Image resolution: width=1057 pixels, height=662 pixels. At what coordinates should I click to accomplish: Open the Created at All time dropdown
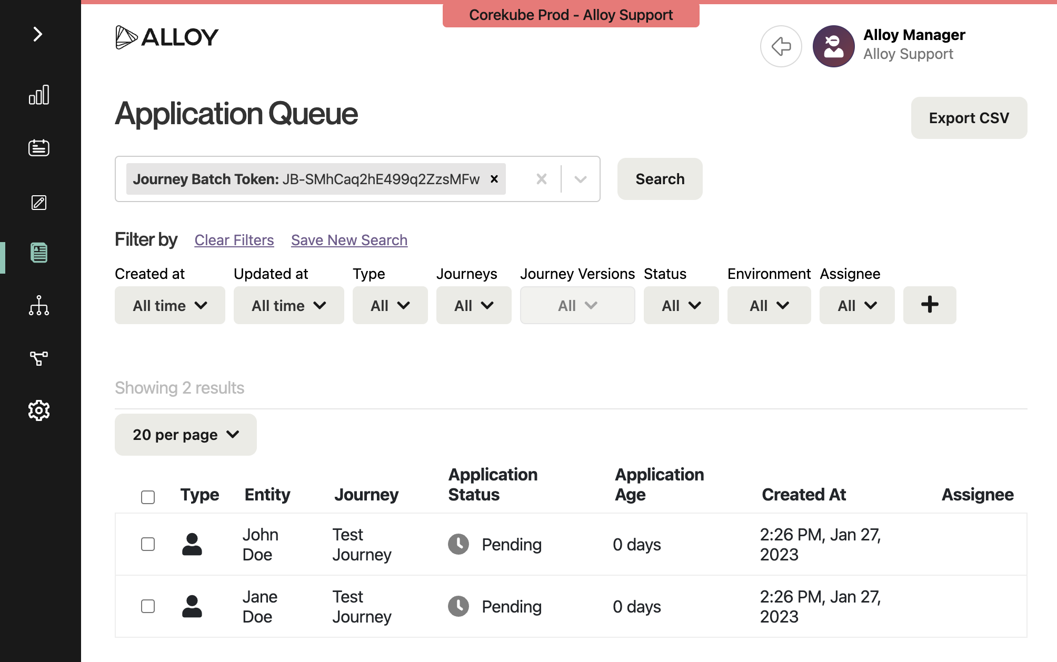click(170, 305)
